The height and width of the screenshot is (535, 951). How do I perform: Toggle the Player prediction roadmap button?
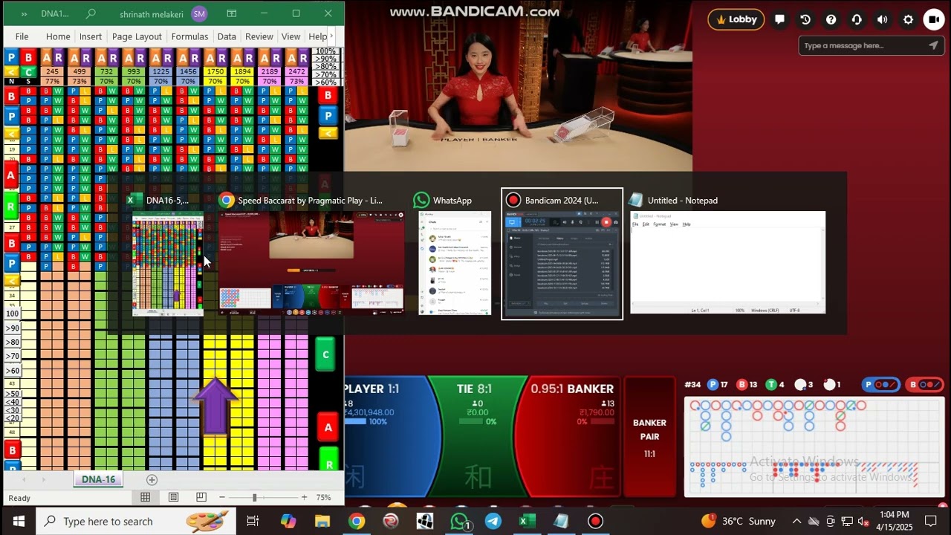(881, 385)
